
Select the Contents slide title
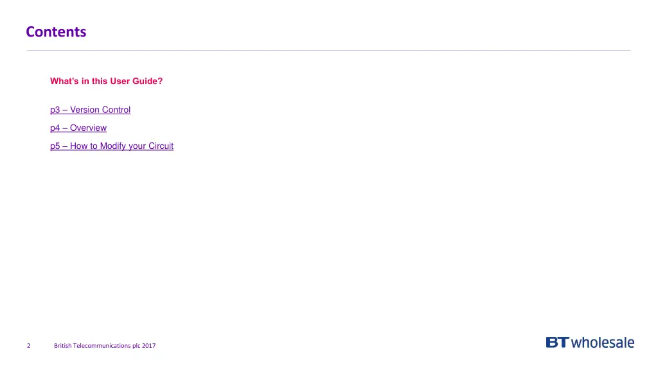[56, 31]
